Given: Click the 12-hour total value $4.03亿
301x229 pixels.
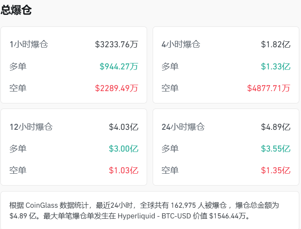Looking at the screenshot, I should pyautogui.click(x=123, y=127).
